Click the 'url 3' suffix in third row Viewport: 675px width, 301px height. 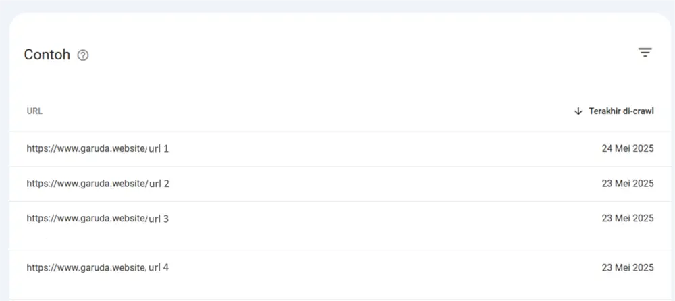159,219
